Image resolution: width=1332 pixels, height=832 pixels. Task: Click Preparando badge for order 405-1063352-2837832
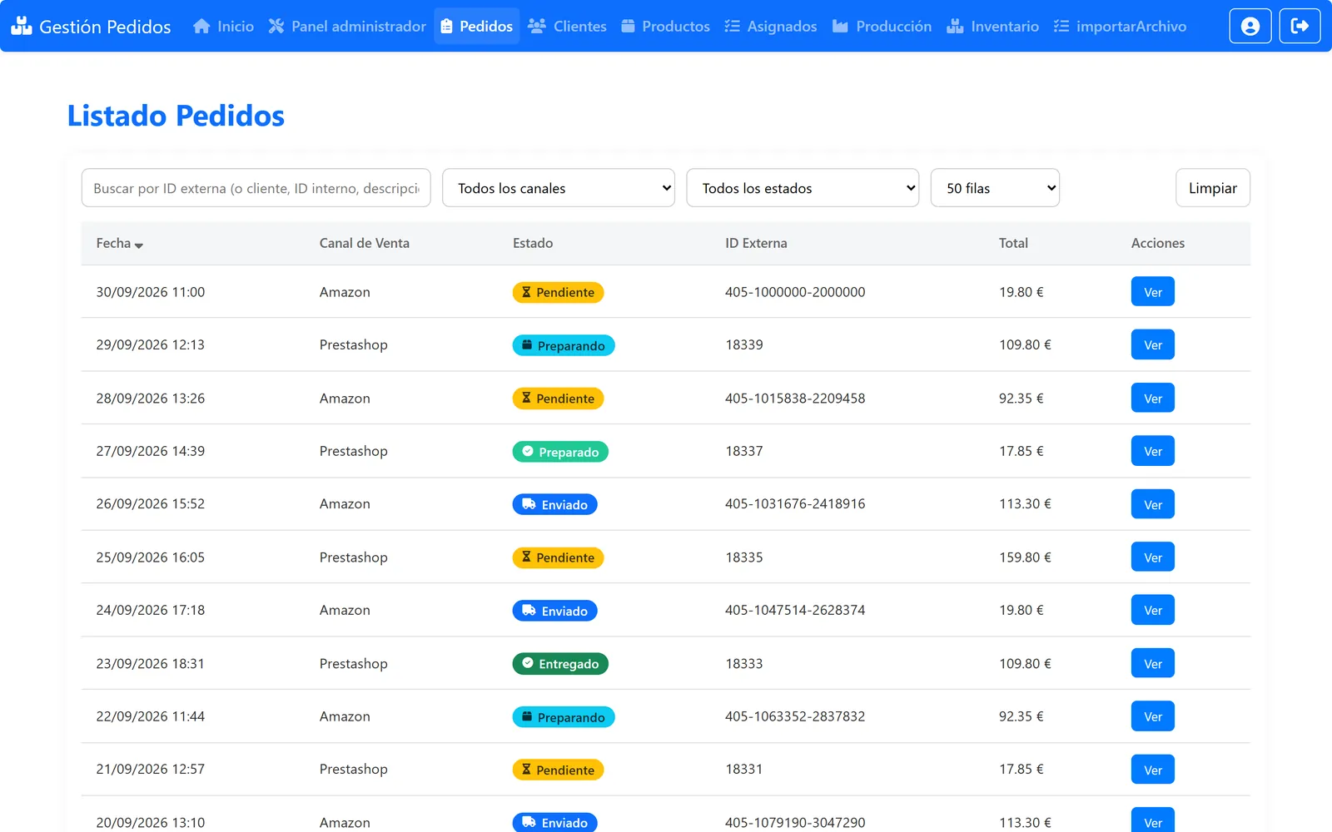(x=564, y=717)
